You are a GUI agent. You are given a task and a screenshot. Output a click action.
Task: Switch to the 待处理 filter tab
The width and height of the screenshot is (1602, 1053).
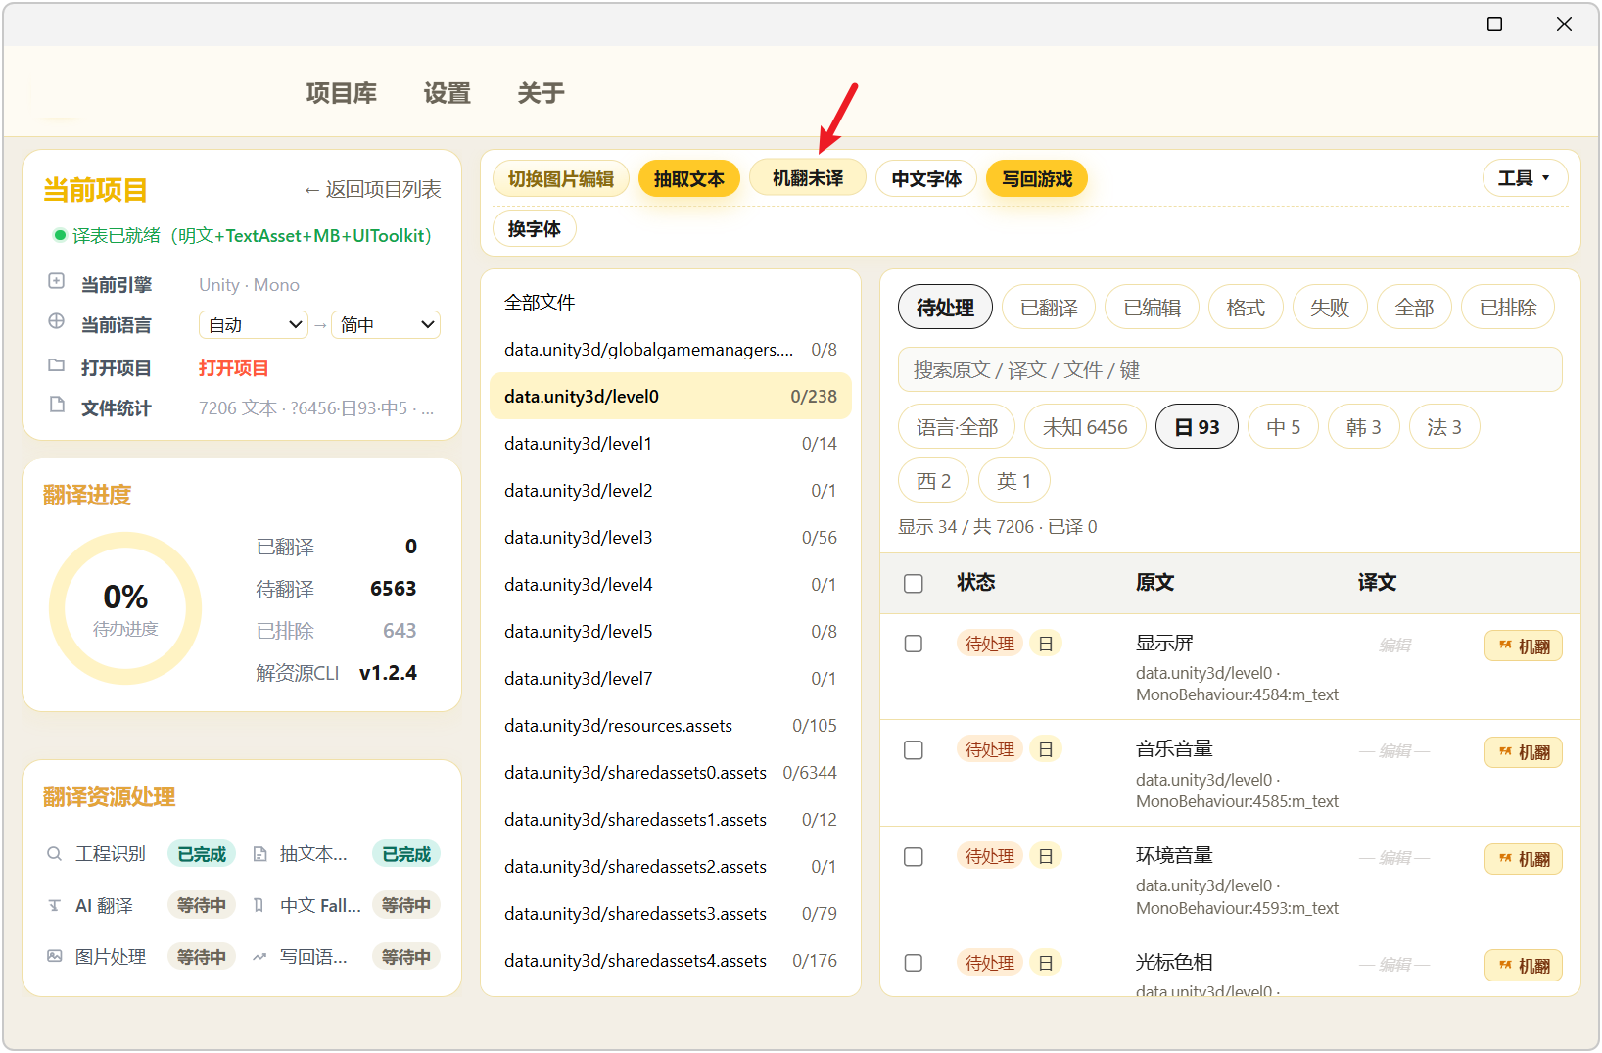pyautogui.click(x=945, y=308)
